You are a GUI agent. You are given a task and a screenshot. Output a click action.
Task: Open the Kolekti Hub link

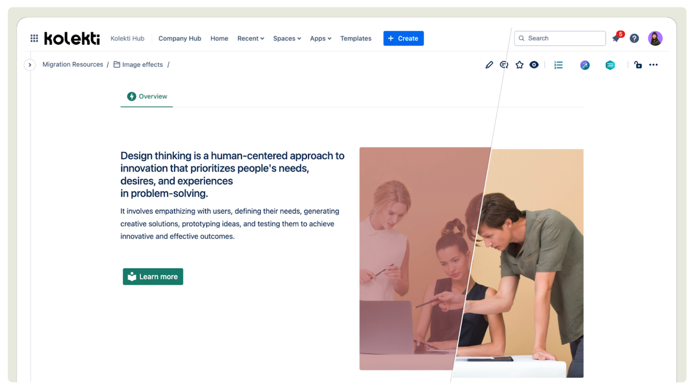click(x=127, y=38)
